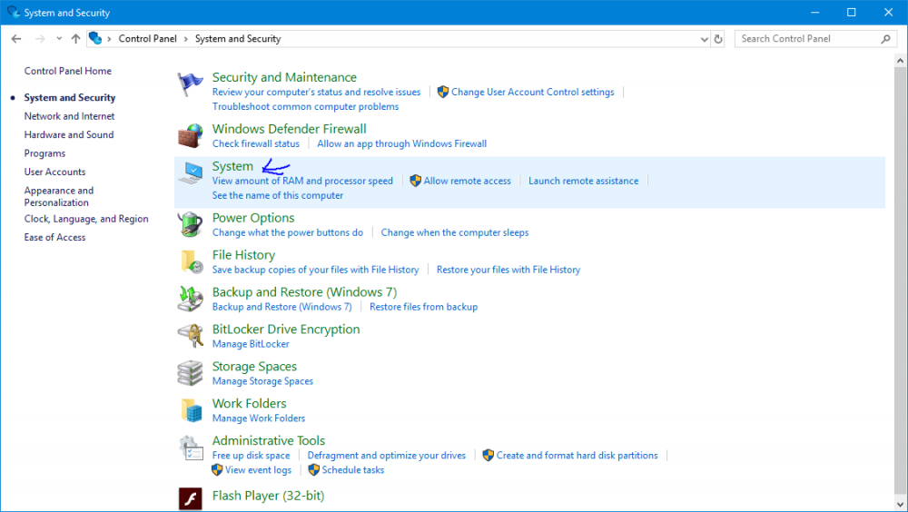Click the scrollbar up arrow
Viewport: 908px width, 512px height.
(x=900, y=60)
